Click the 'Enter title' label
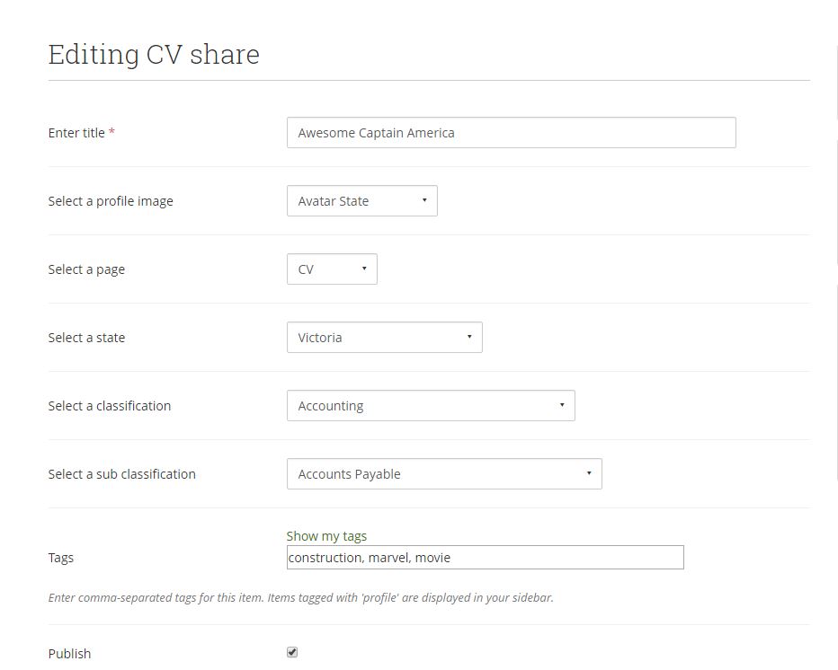 [76, 133]
